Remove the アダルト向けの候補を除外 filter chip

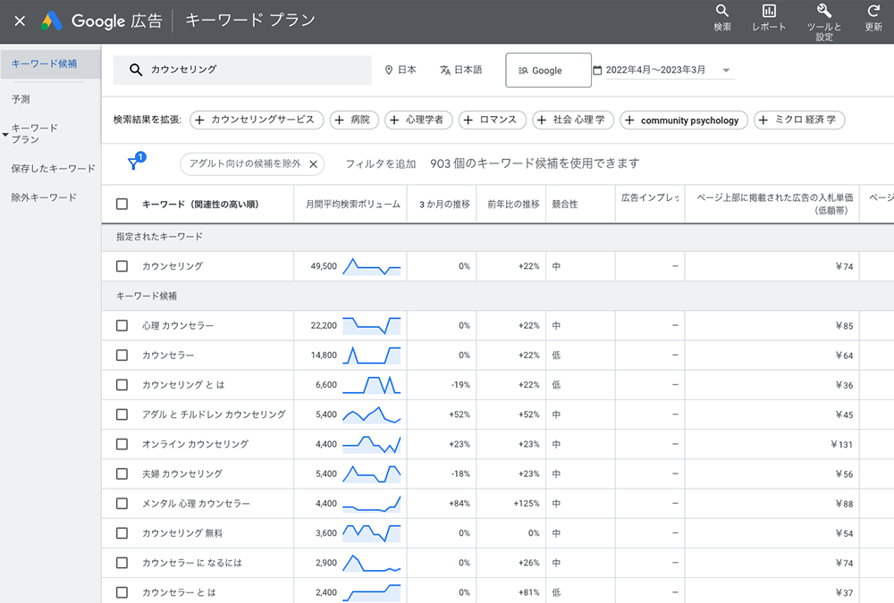(313, 164)
